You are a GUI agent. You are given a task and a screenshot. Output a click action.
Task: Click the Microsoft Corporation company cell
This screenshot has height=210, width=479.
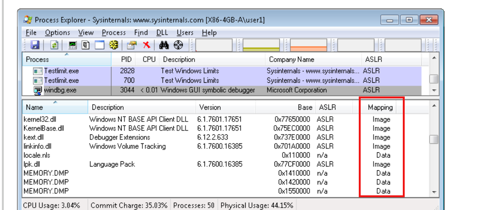297,90
